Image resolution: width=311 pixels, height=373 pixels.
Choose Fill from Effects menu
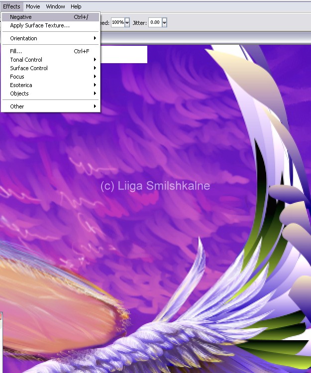(50, 51)
